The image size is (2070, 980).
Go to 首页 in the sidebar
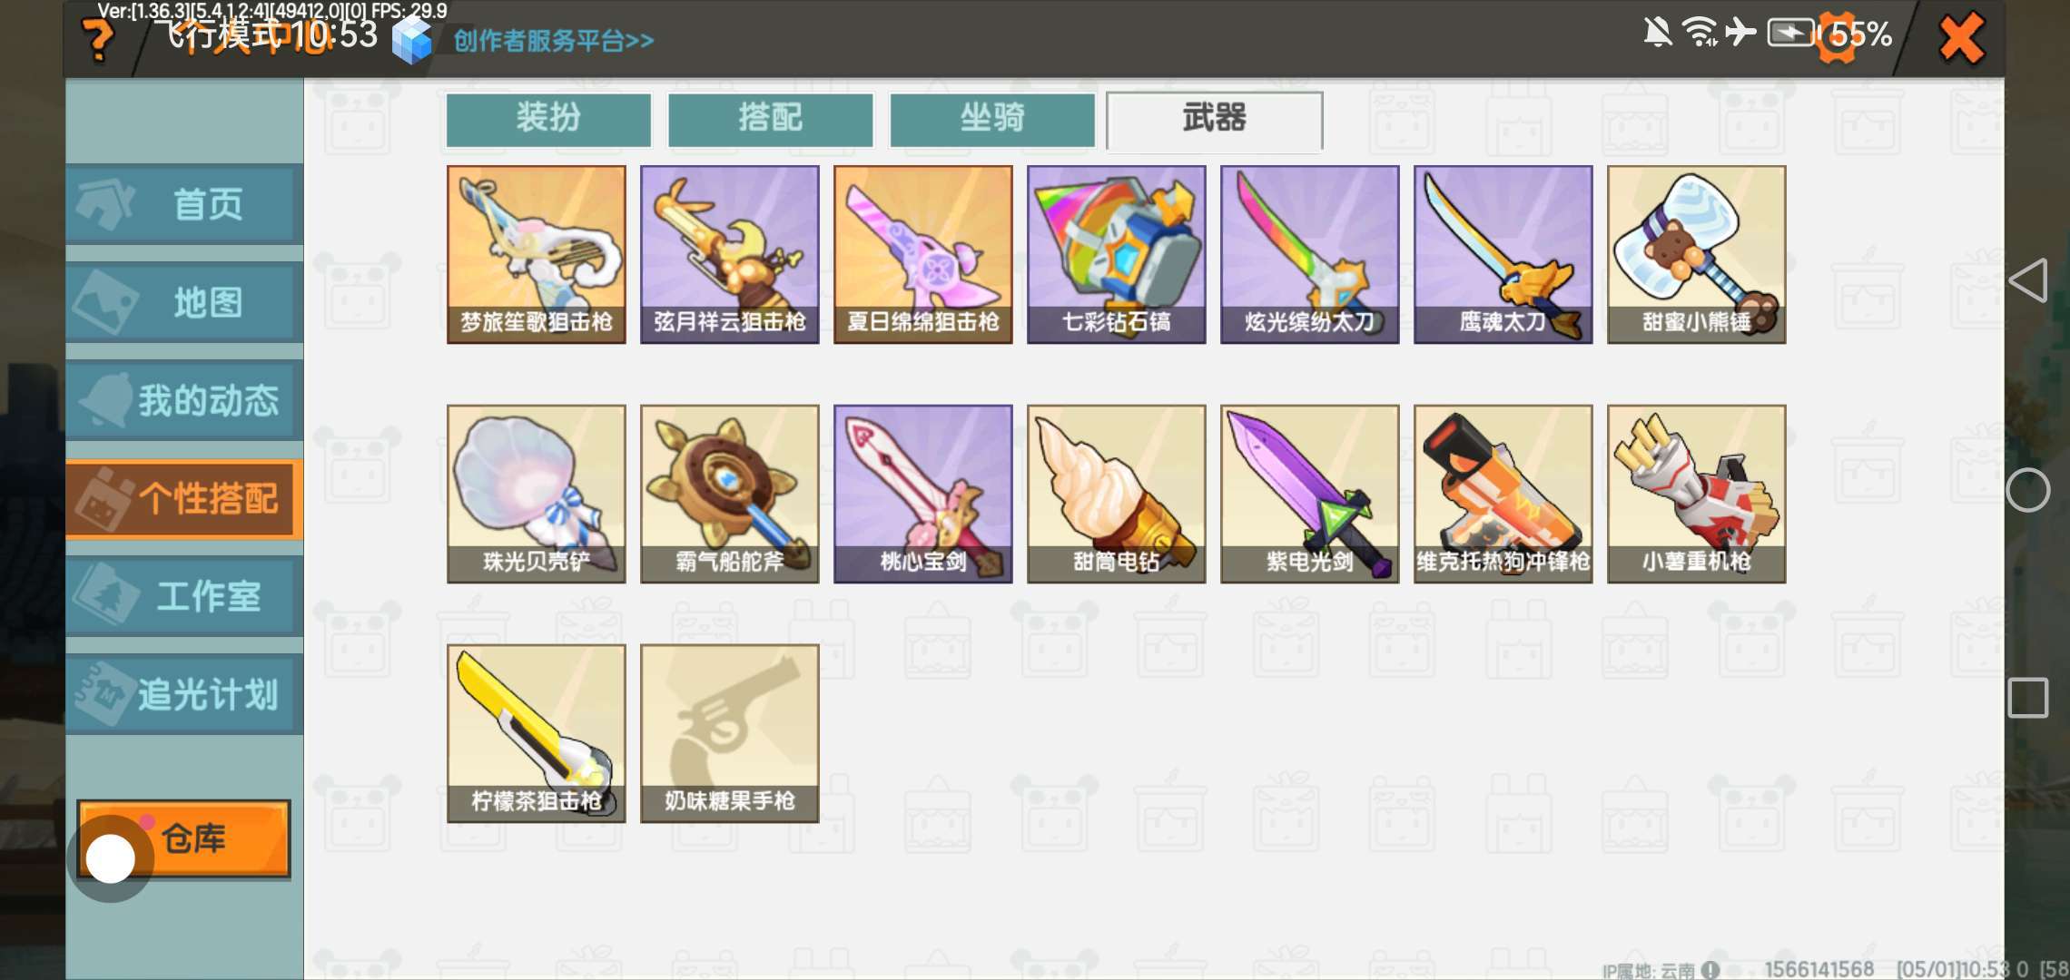(x=184, y=204)
